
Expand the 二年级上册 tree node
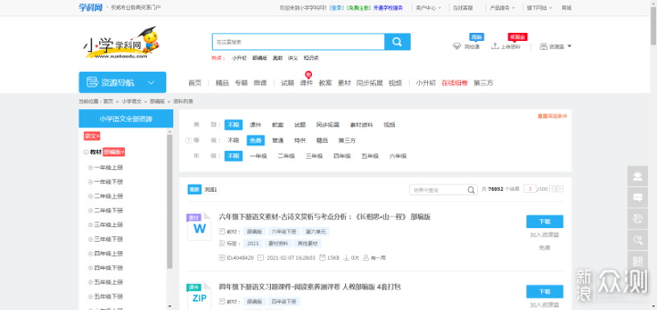tap(90, 196)
